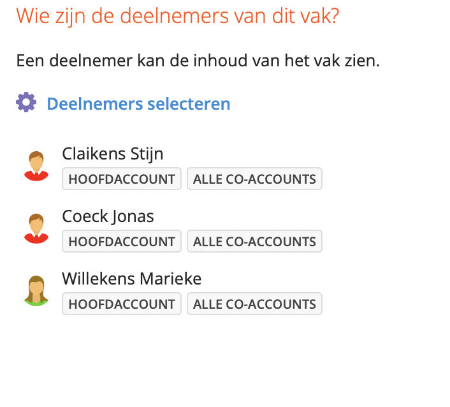Pick the second red-shirted man avatar

36,228
